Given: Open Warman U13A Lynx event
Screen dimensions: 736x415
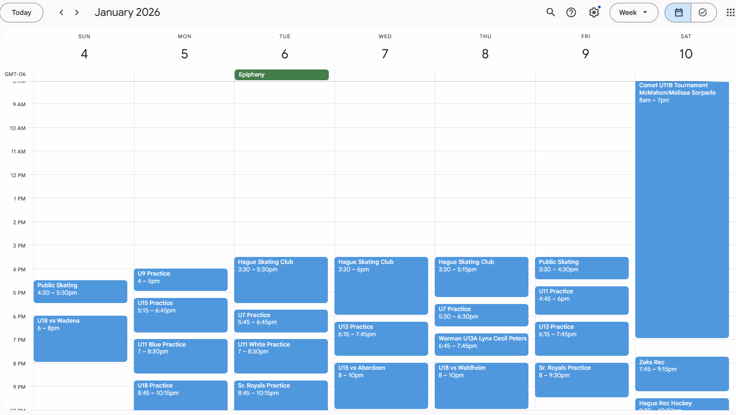Looking at the screenshot, I should tap(481, 344).
